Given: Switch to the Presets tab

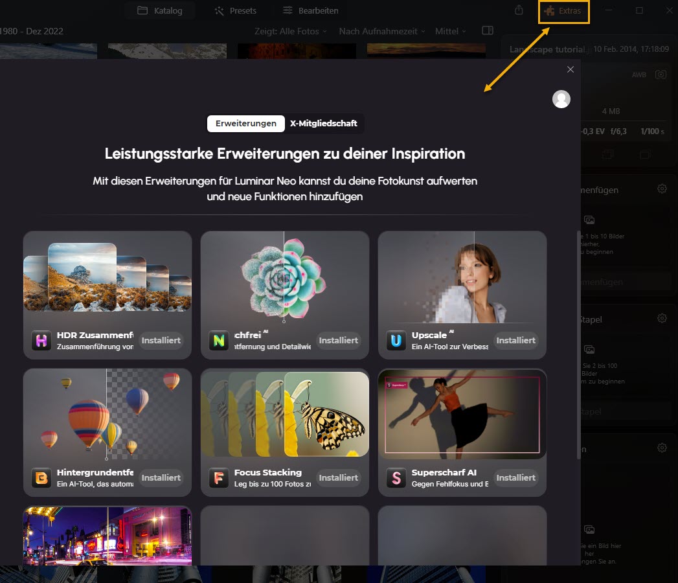Looking at the screenshot, I should click(x=236, y=10).
